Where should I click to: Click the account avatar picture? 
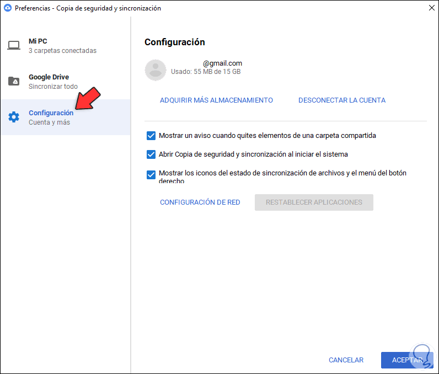coord(156,70)
